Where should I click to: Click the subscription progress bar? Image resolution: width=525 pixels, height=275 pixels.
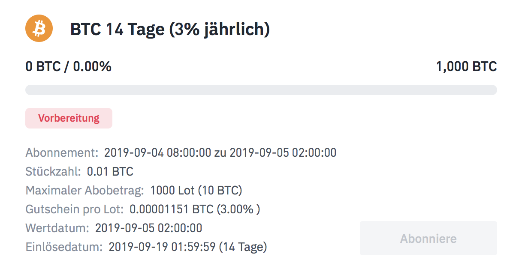[x=261, y=90]
